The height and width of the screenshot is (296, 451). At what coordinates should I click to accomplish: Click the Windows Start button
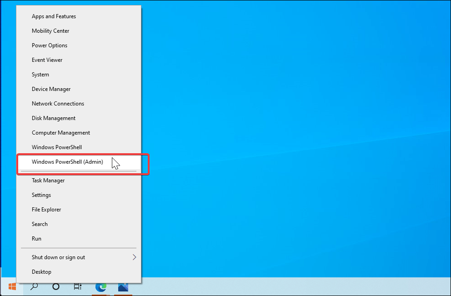point(12,286)
